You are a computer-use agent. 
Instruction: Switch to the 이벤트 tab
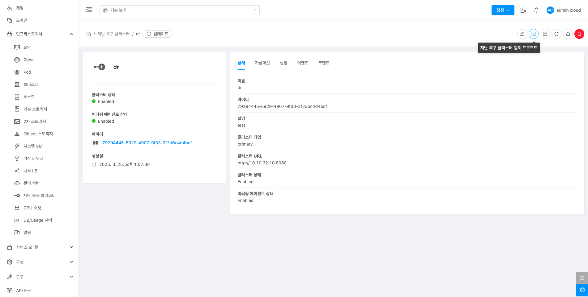(x=302, y=63)
